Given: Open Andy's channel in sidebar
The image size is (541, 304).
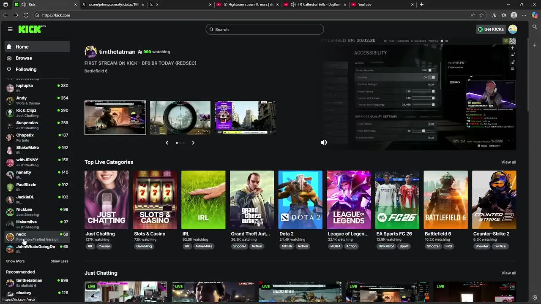Looking at the screenshot, I should 37,100.
